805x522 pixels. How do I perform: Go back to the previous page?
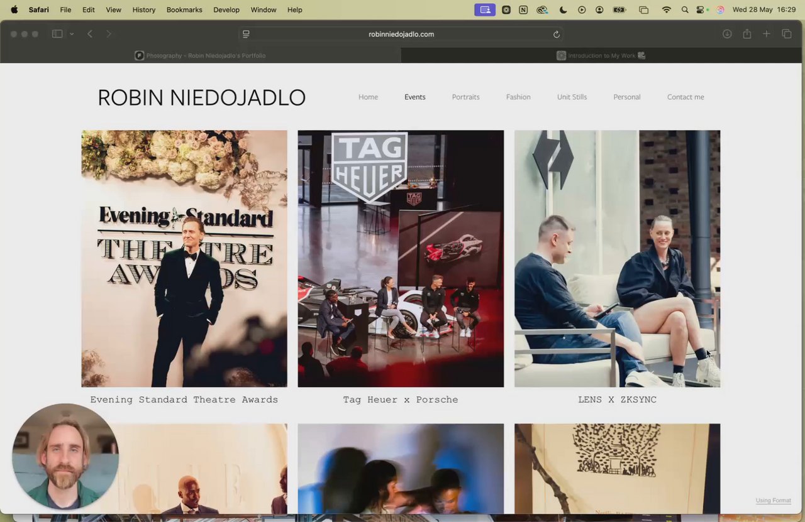click(90, 34)
